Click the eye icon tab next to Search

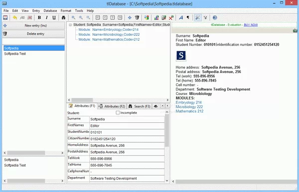point(156,106)
